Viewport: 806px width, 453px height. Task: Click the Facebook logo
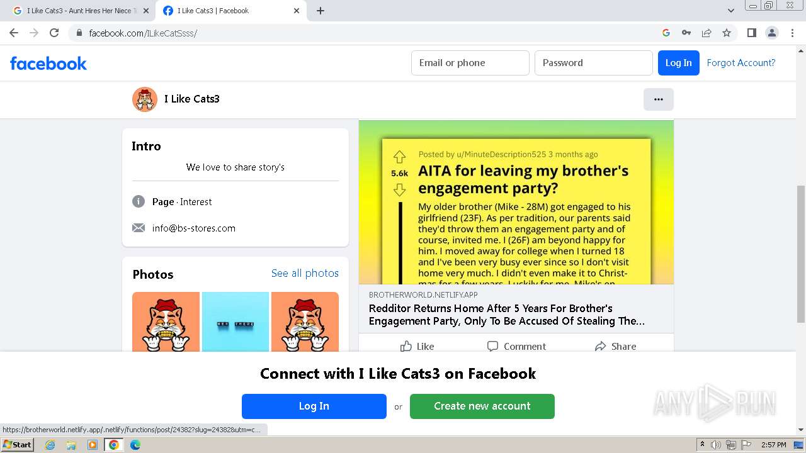48,63
